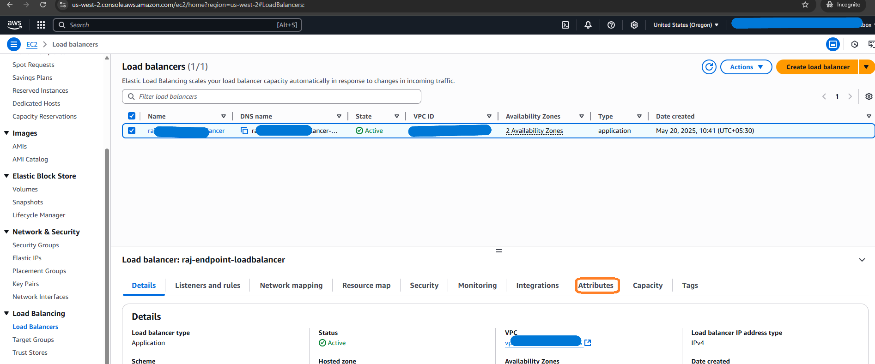Open the Listeners and rules tab
Screen dimensions: 875x364
(207, 286)
